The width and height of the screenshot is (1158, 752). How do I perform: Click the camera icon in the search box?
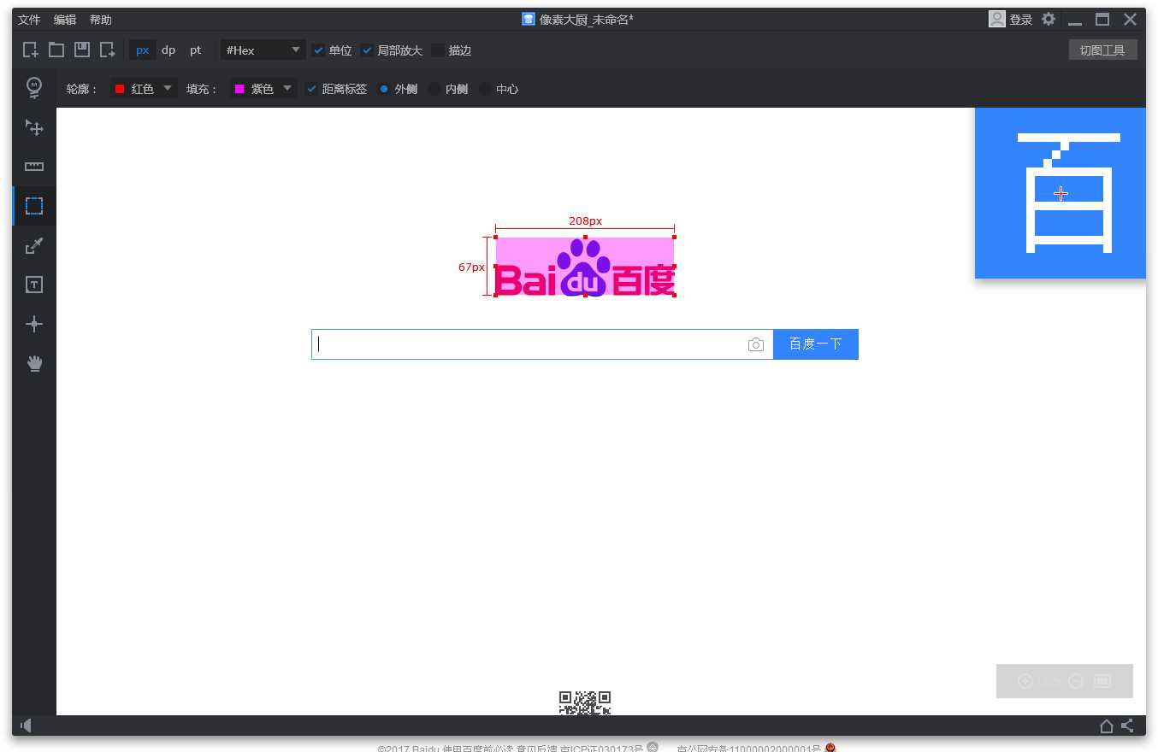pyautogui.click(x=755, y=344)
